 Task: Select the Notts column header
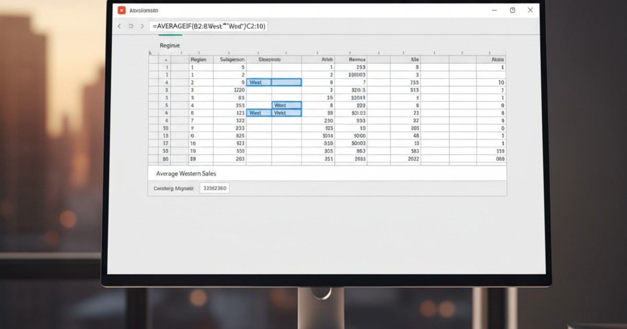pyautogui.click(x=498, y=60)
